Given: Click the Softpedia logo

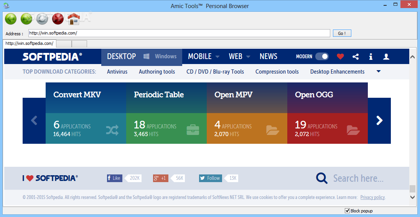Looking at the screenshot, I should 52,56.
